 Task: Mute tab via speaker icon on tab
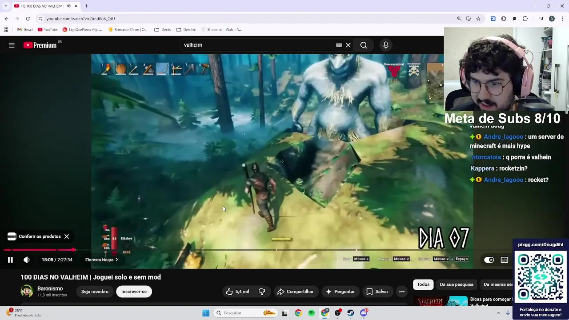[68, 6]
